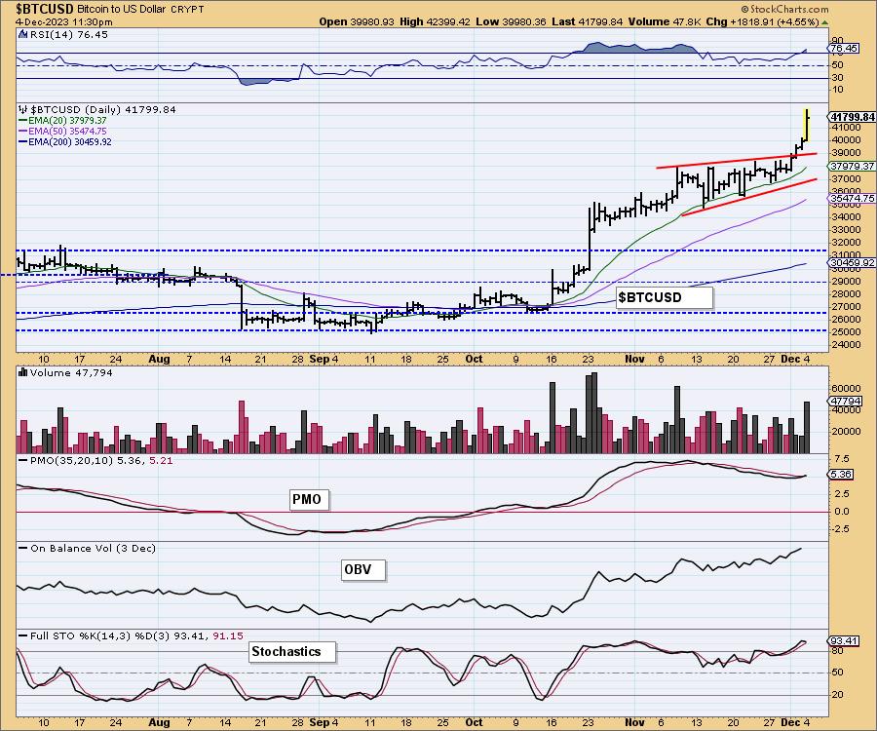The width and height of the screenshot is (877, 731).
Task: Click the 'Volume 47.8K' header value
Action: (x=664, y=21)
